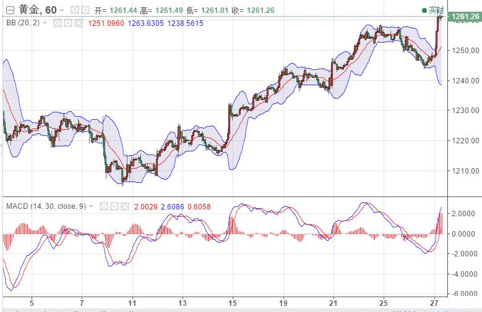
Task: Click the green 实时 realtime status dot
Action: coord(424,11)
